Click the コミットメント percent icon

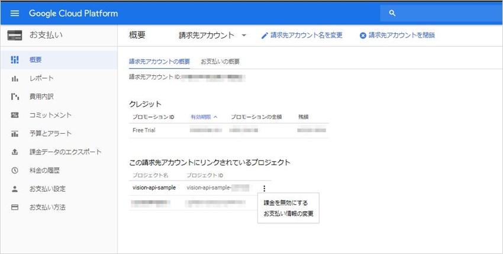15,115
